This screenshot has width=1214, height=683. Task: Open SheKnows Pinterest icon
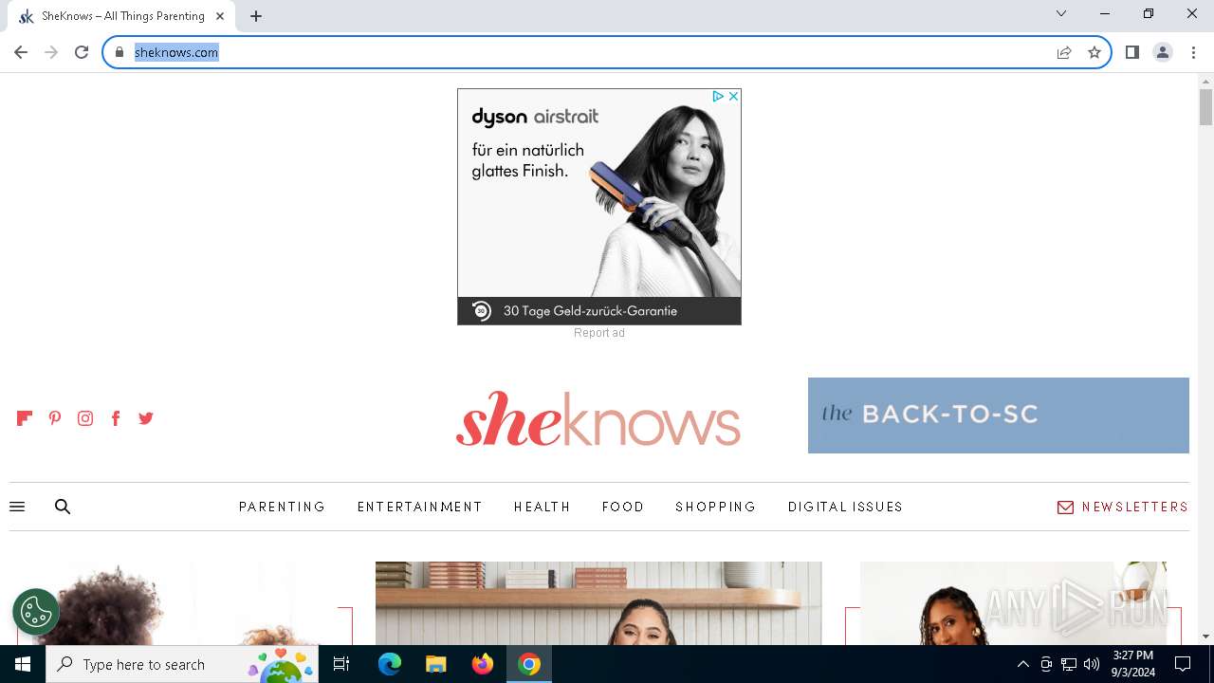coord(55,418)
